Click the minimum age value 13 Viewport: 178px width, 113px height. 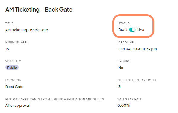(7, 49)
